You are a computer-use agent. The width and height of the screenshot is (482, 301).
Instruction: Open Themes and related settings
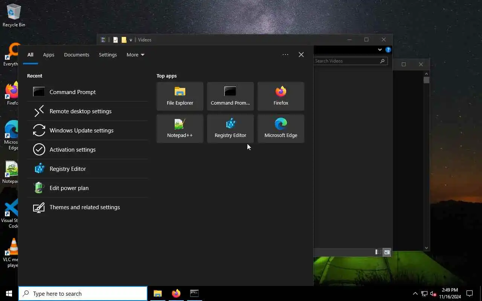87,207
